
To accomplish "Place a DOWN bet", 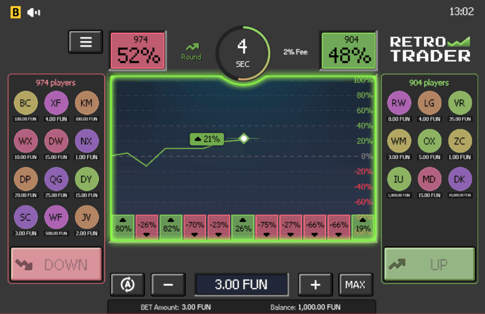I will (x=56, y=264).
